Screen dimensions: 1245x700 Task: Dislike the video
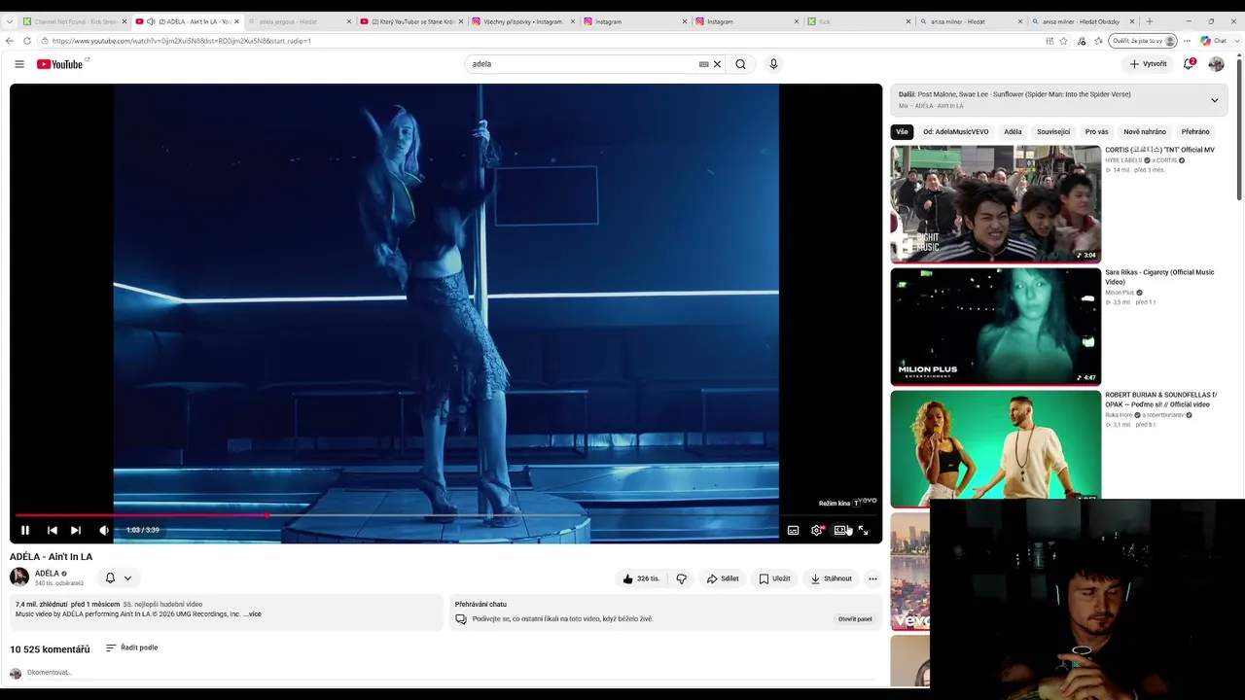pyautogui.click(x=681, y=578)
